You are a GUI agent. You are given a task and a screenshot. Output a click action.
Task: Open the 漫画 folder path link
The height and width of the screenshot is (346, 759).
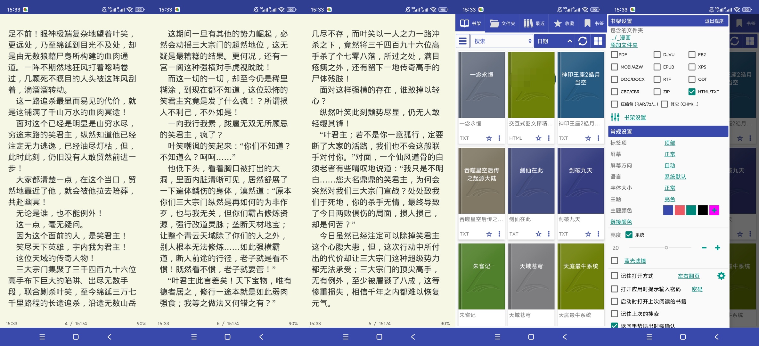click(620, 38)
